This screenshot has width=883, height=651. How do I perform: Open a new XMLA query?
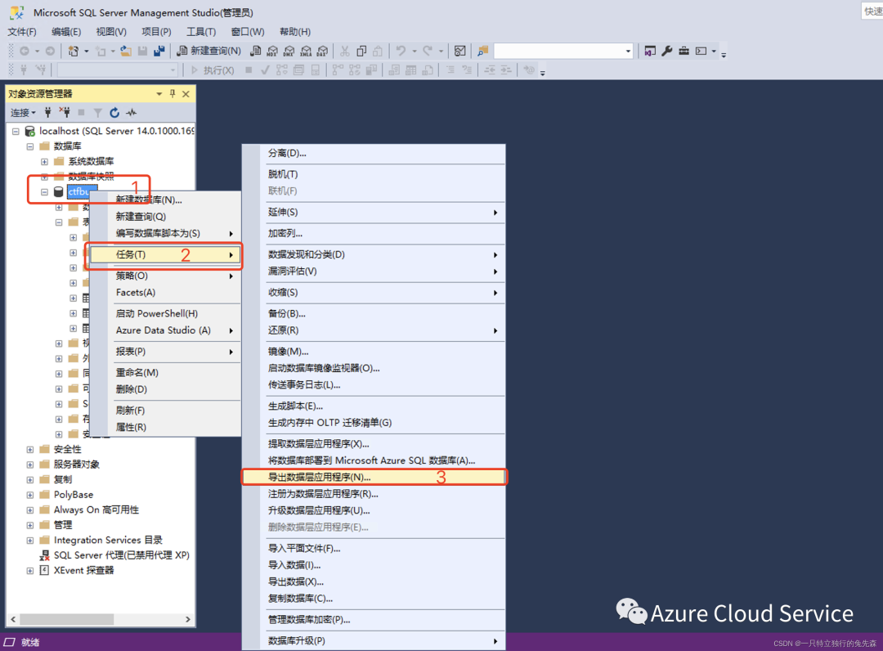[x=307, y=52]
